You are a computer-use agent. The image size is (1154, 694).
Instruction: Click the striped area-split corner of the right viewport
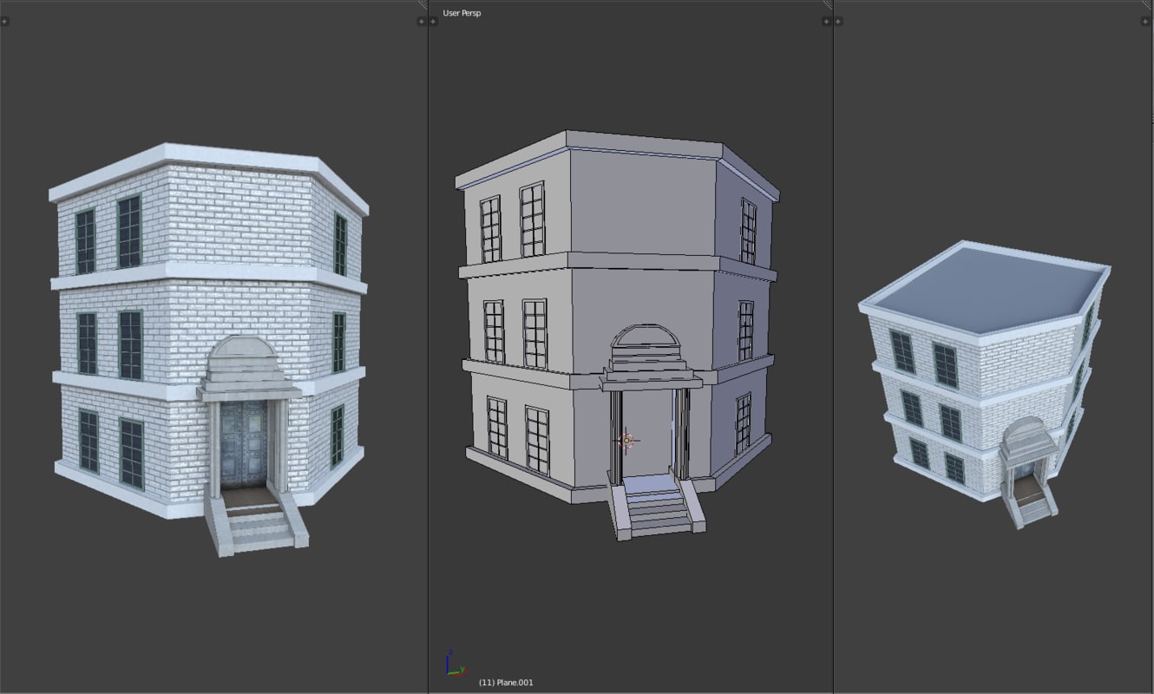click(x=1148, y=4)
